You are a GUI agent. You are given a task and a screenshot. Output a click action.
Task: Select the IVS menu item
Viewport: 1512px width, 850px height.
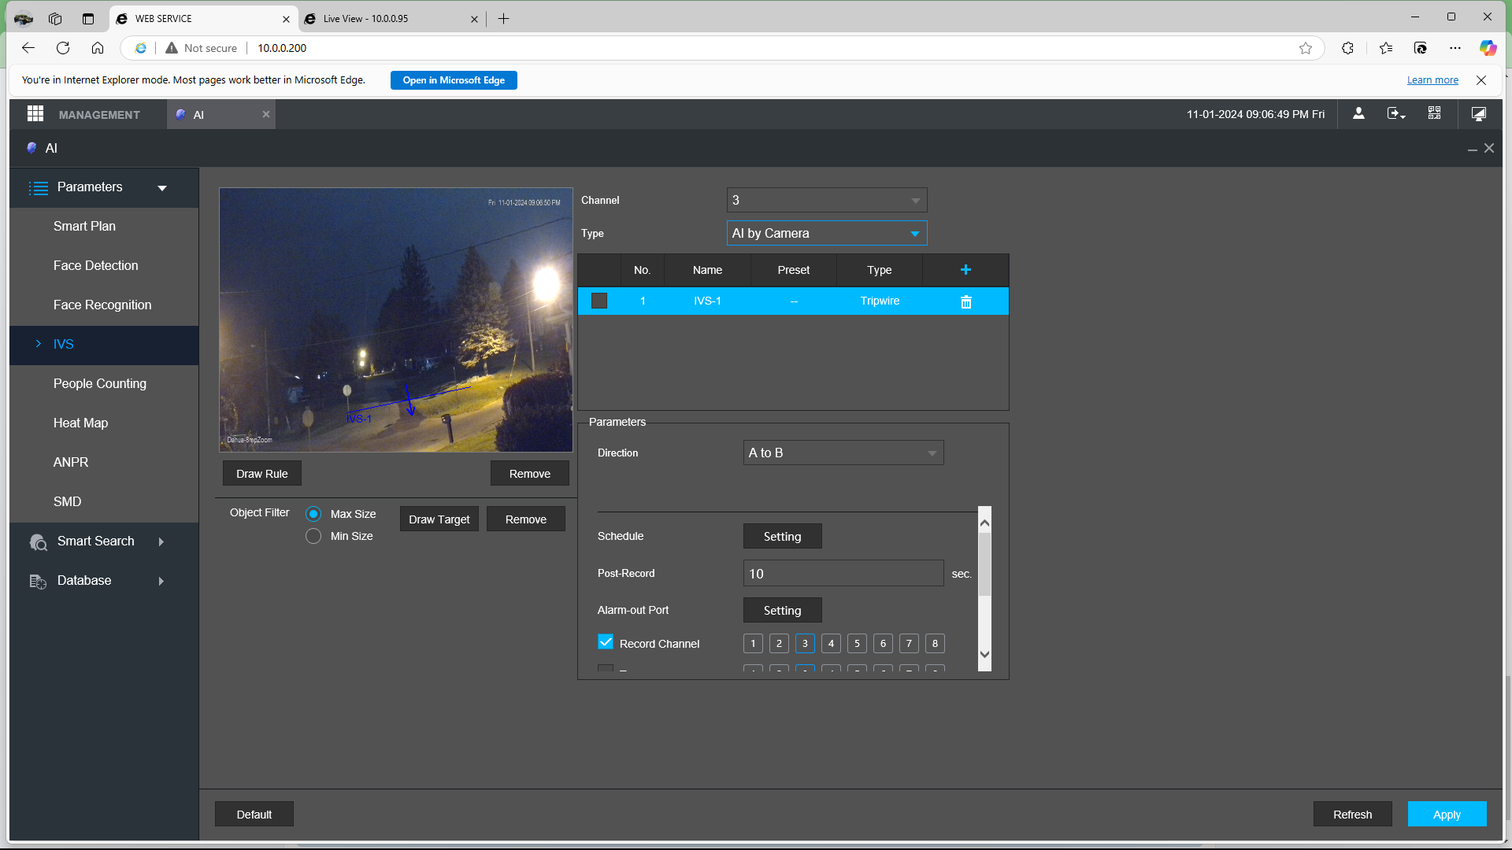tap(104, 345)
